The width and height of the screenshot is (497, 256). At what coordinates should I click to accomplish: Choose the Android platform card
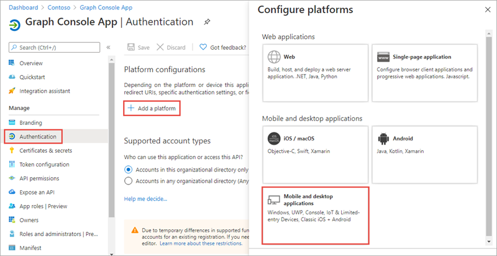[425, 155]
